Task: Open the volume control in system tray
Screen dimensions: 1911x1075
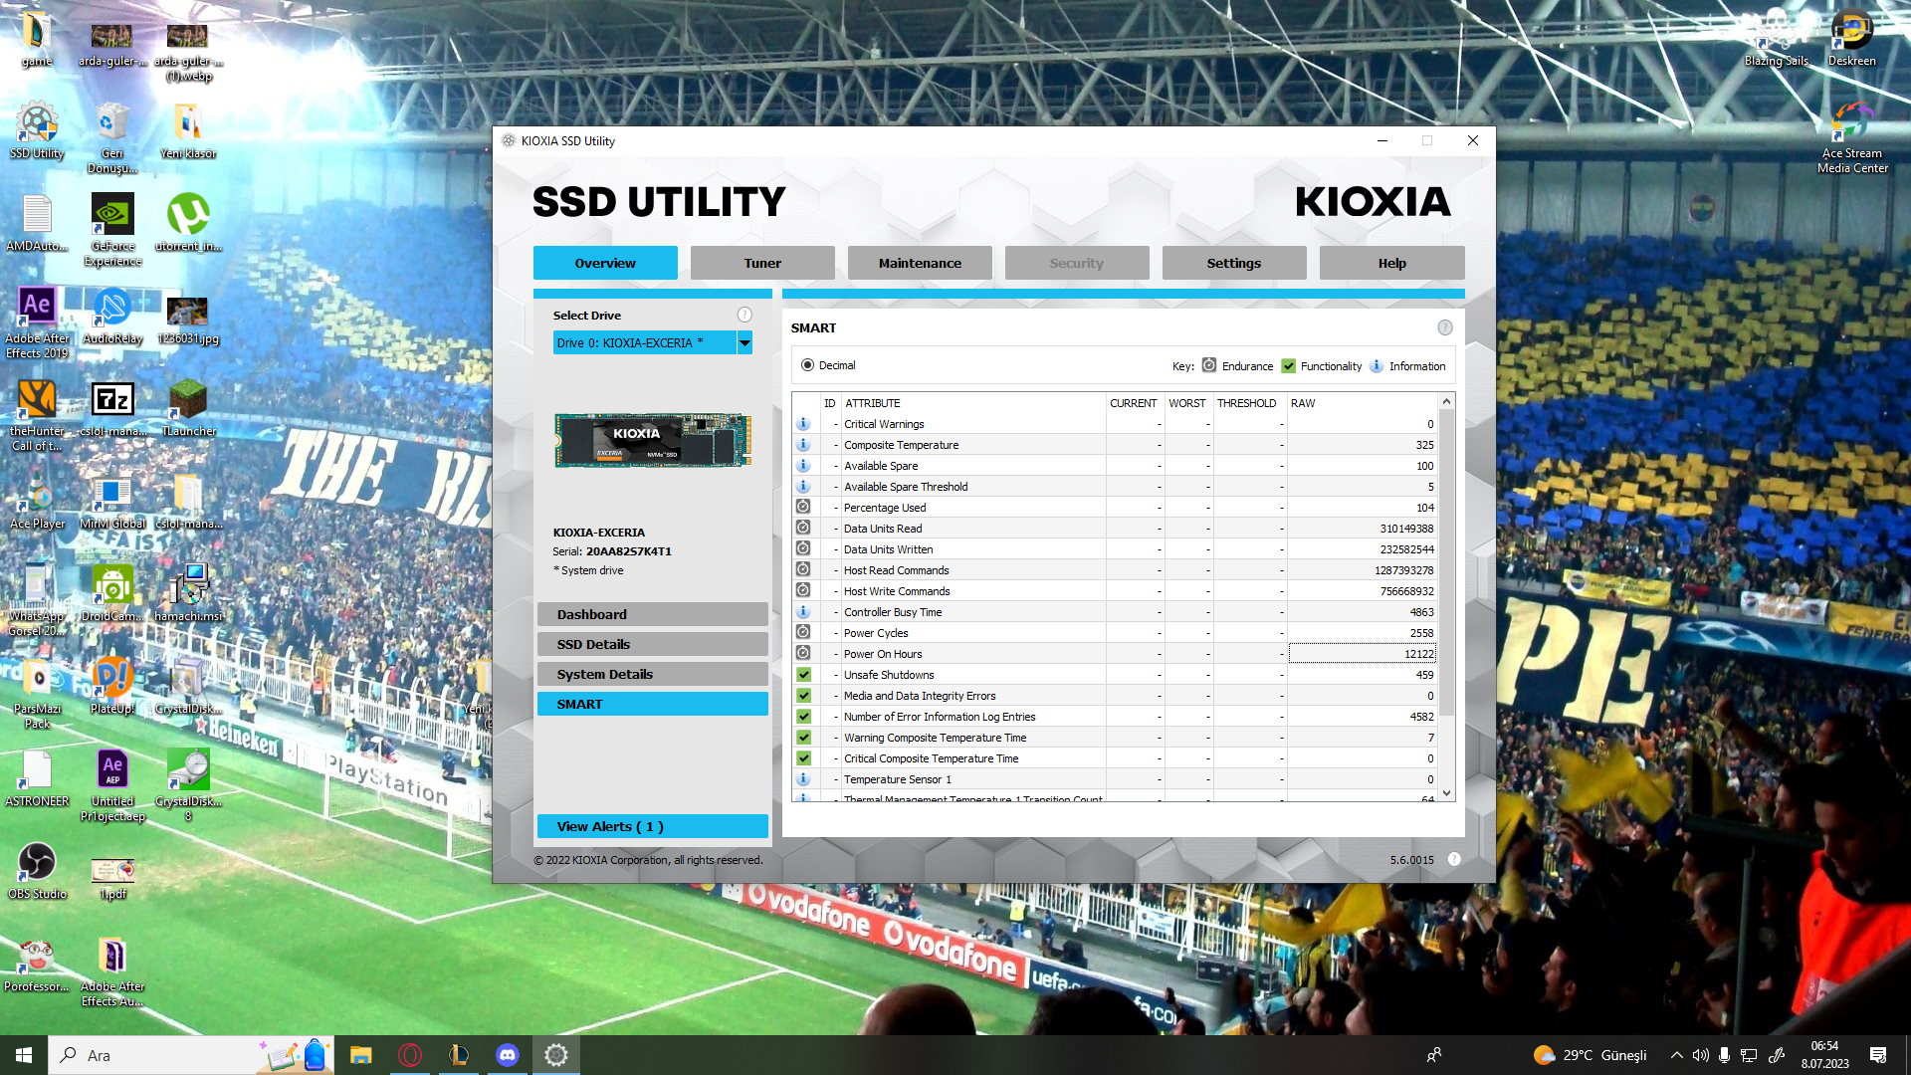Action: (1701, 1055)
